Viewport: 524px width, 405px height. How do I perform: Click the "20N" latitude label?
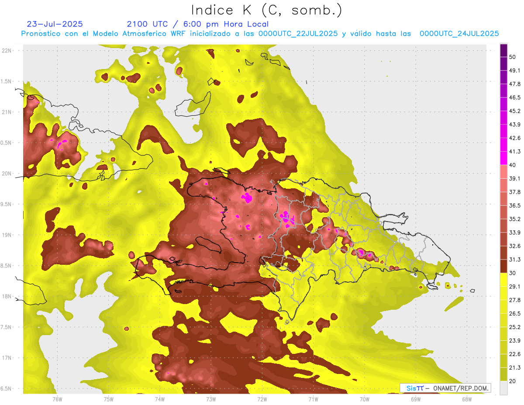pos(7,173)
